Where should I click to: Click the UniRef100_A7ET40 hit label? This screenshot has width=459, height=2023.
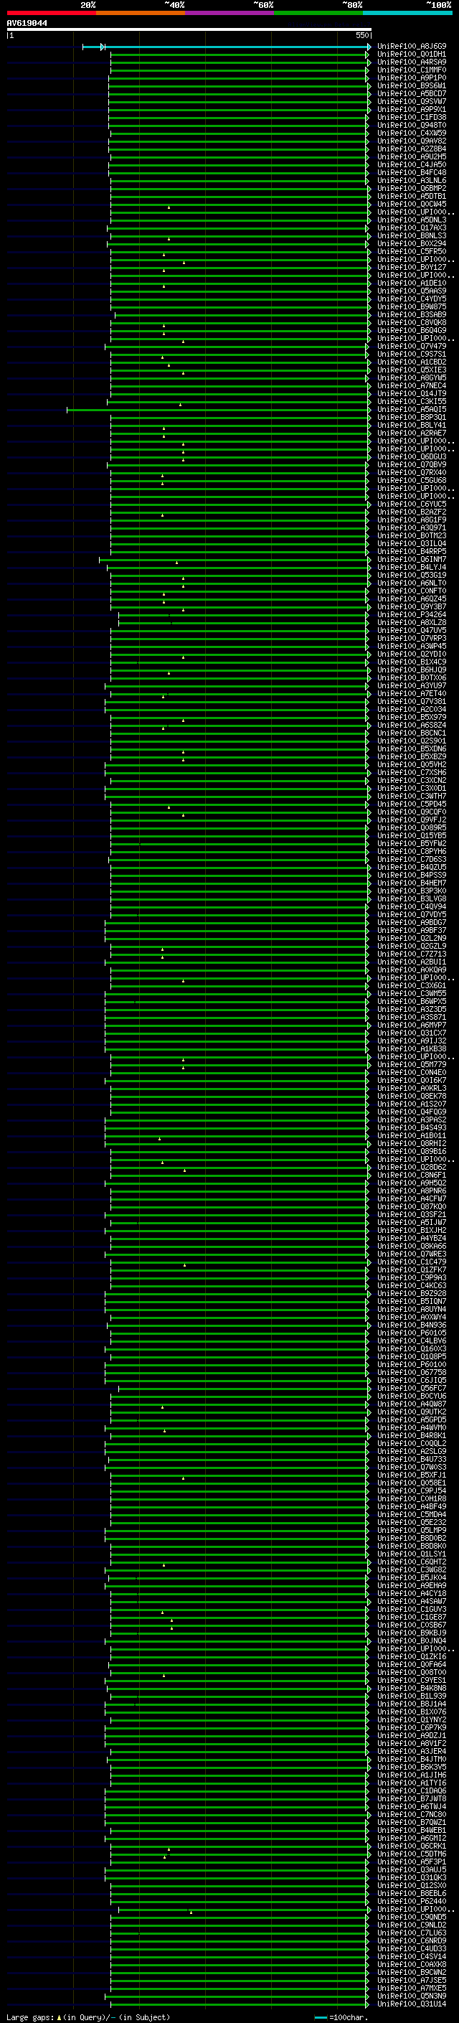[412, 693]
